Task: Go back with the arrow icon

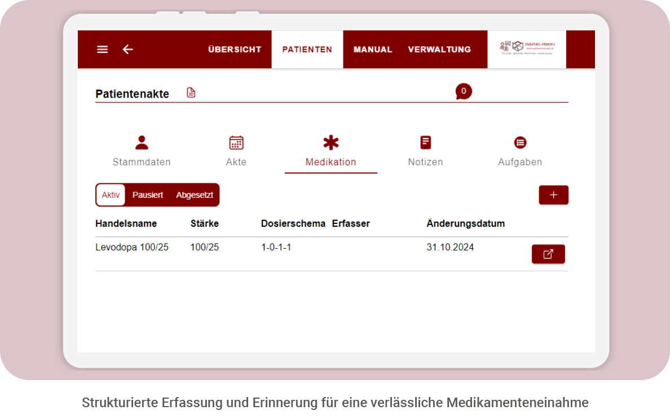Action: click(x=128, y=50)
